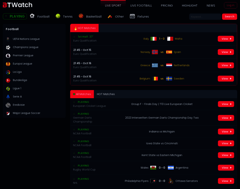Open the Champions League link

point(26,47)
